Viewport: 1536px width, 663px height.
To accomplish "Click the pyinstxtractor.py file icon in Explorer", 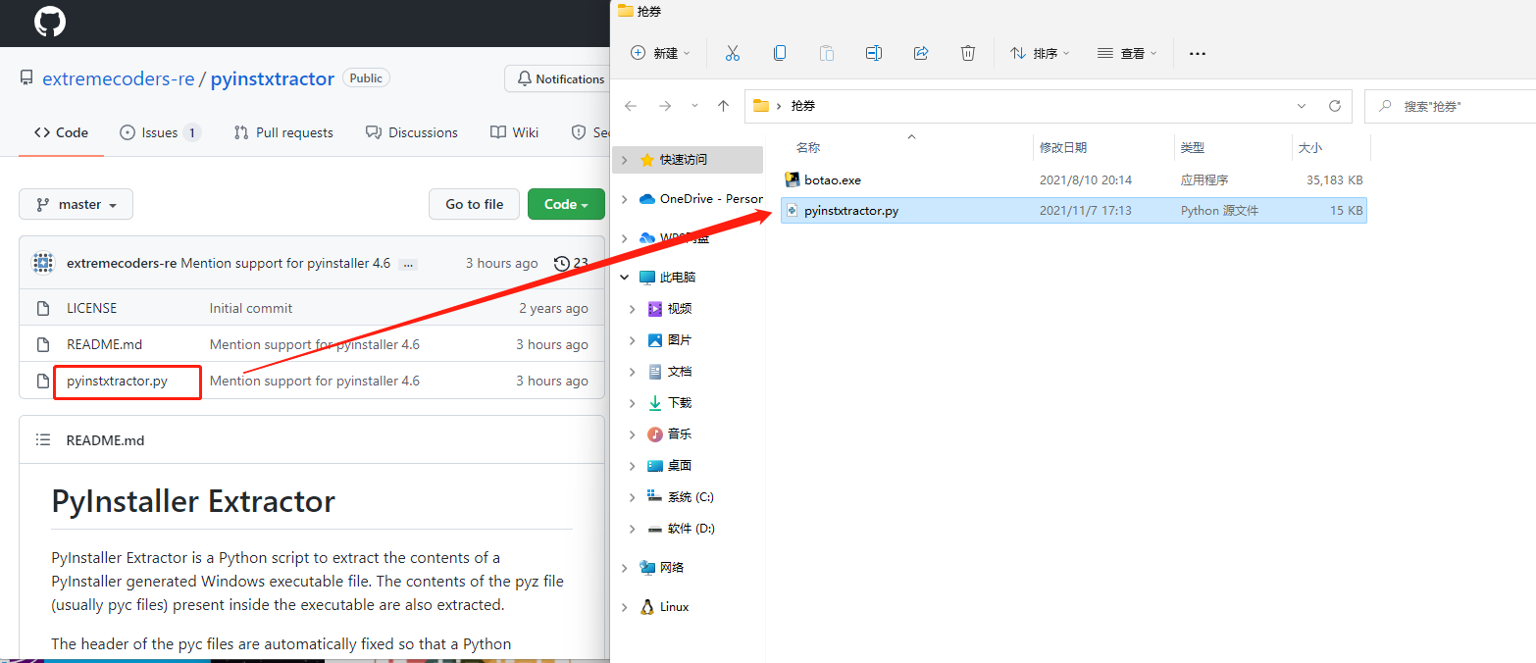I will [x=793, y=210].
